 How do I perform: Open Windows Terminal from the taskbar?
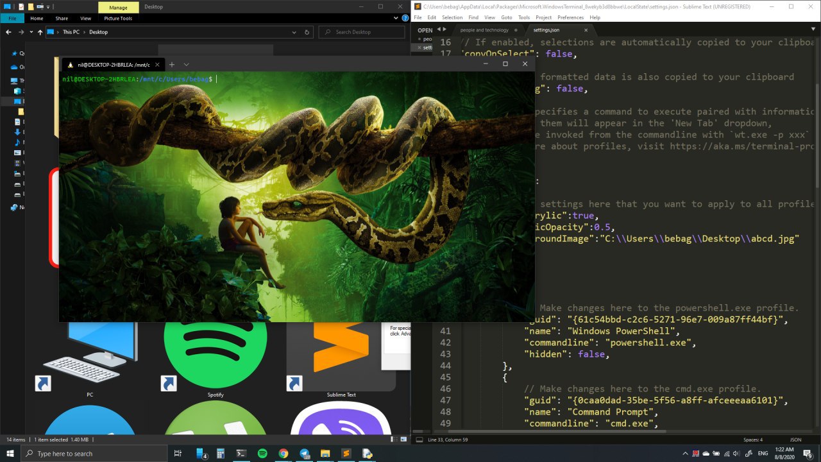tap(242, 453)
